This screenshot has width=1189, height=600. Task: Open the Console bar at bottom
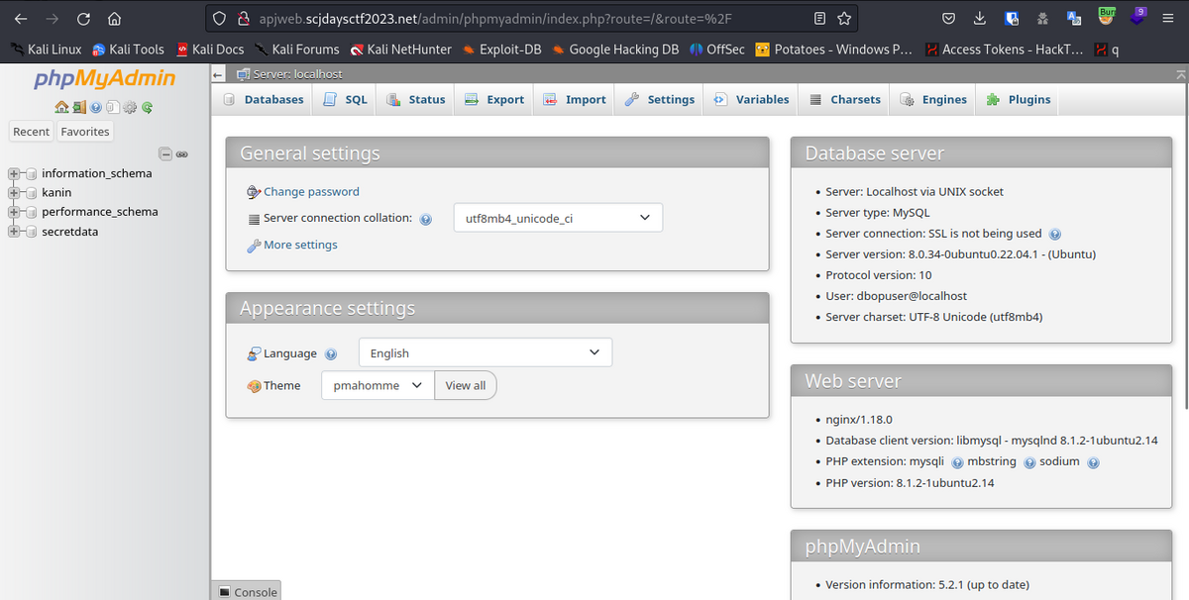coord(247,591)
